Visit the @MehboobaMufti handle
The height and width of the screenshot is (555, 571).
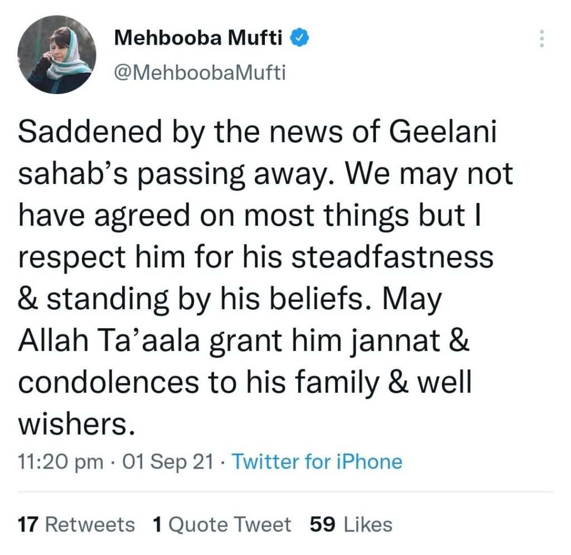200,72
